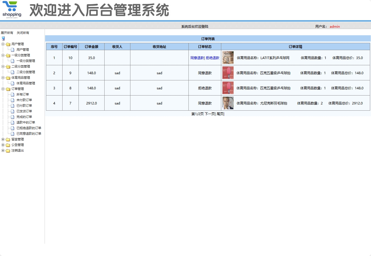Screen dimensions: 371x256
Task: Click the 注销退出 folder icon
Action: click(x=7, y=150)
